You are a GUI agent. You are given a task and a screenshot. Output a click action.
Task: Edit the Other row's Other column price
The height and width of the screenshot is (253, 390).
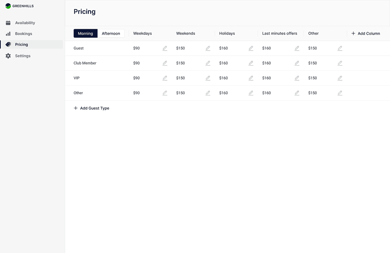coord(340,93)
